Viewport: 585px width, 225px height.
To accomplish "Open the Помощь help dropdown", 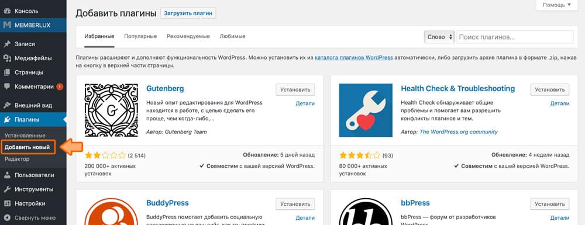I will point(557,5).
